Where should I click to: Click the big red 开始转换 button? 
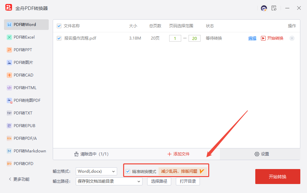[x=278, y=177]
